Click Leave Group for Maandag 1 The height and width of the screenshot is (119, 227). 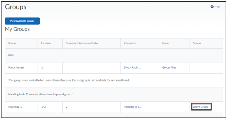[201, 107]
